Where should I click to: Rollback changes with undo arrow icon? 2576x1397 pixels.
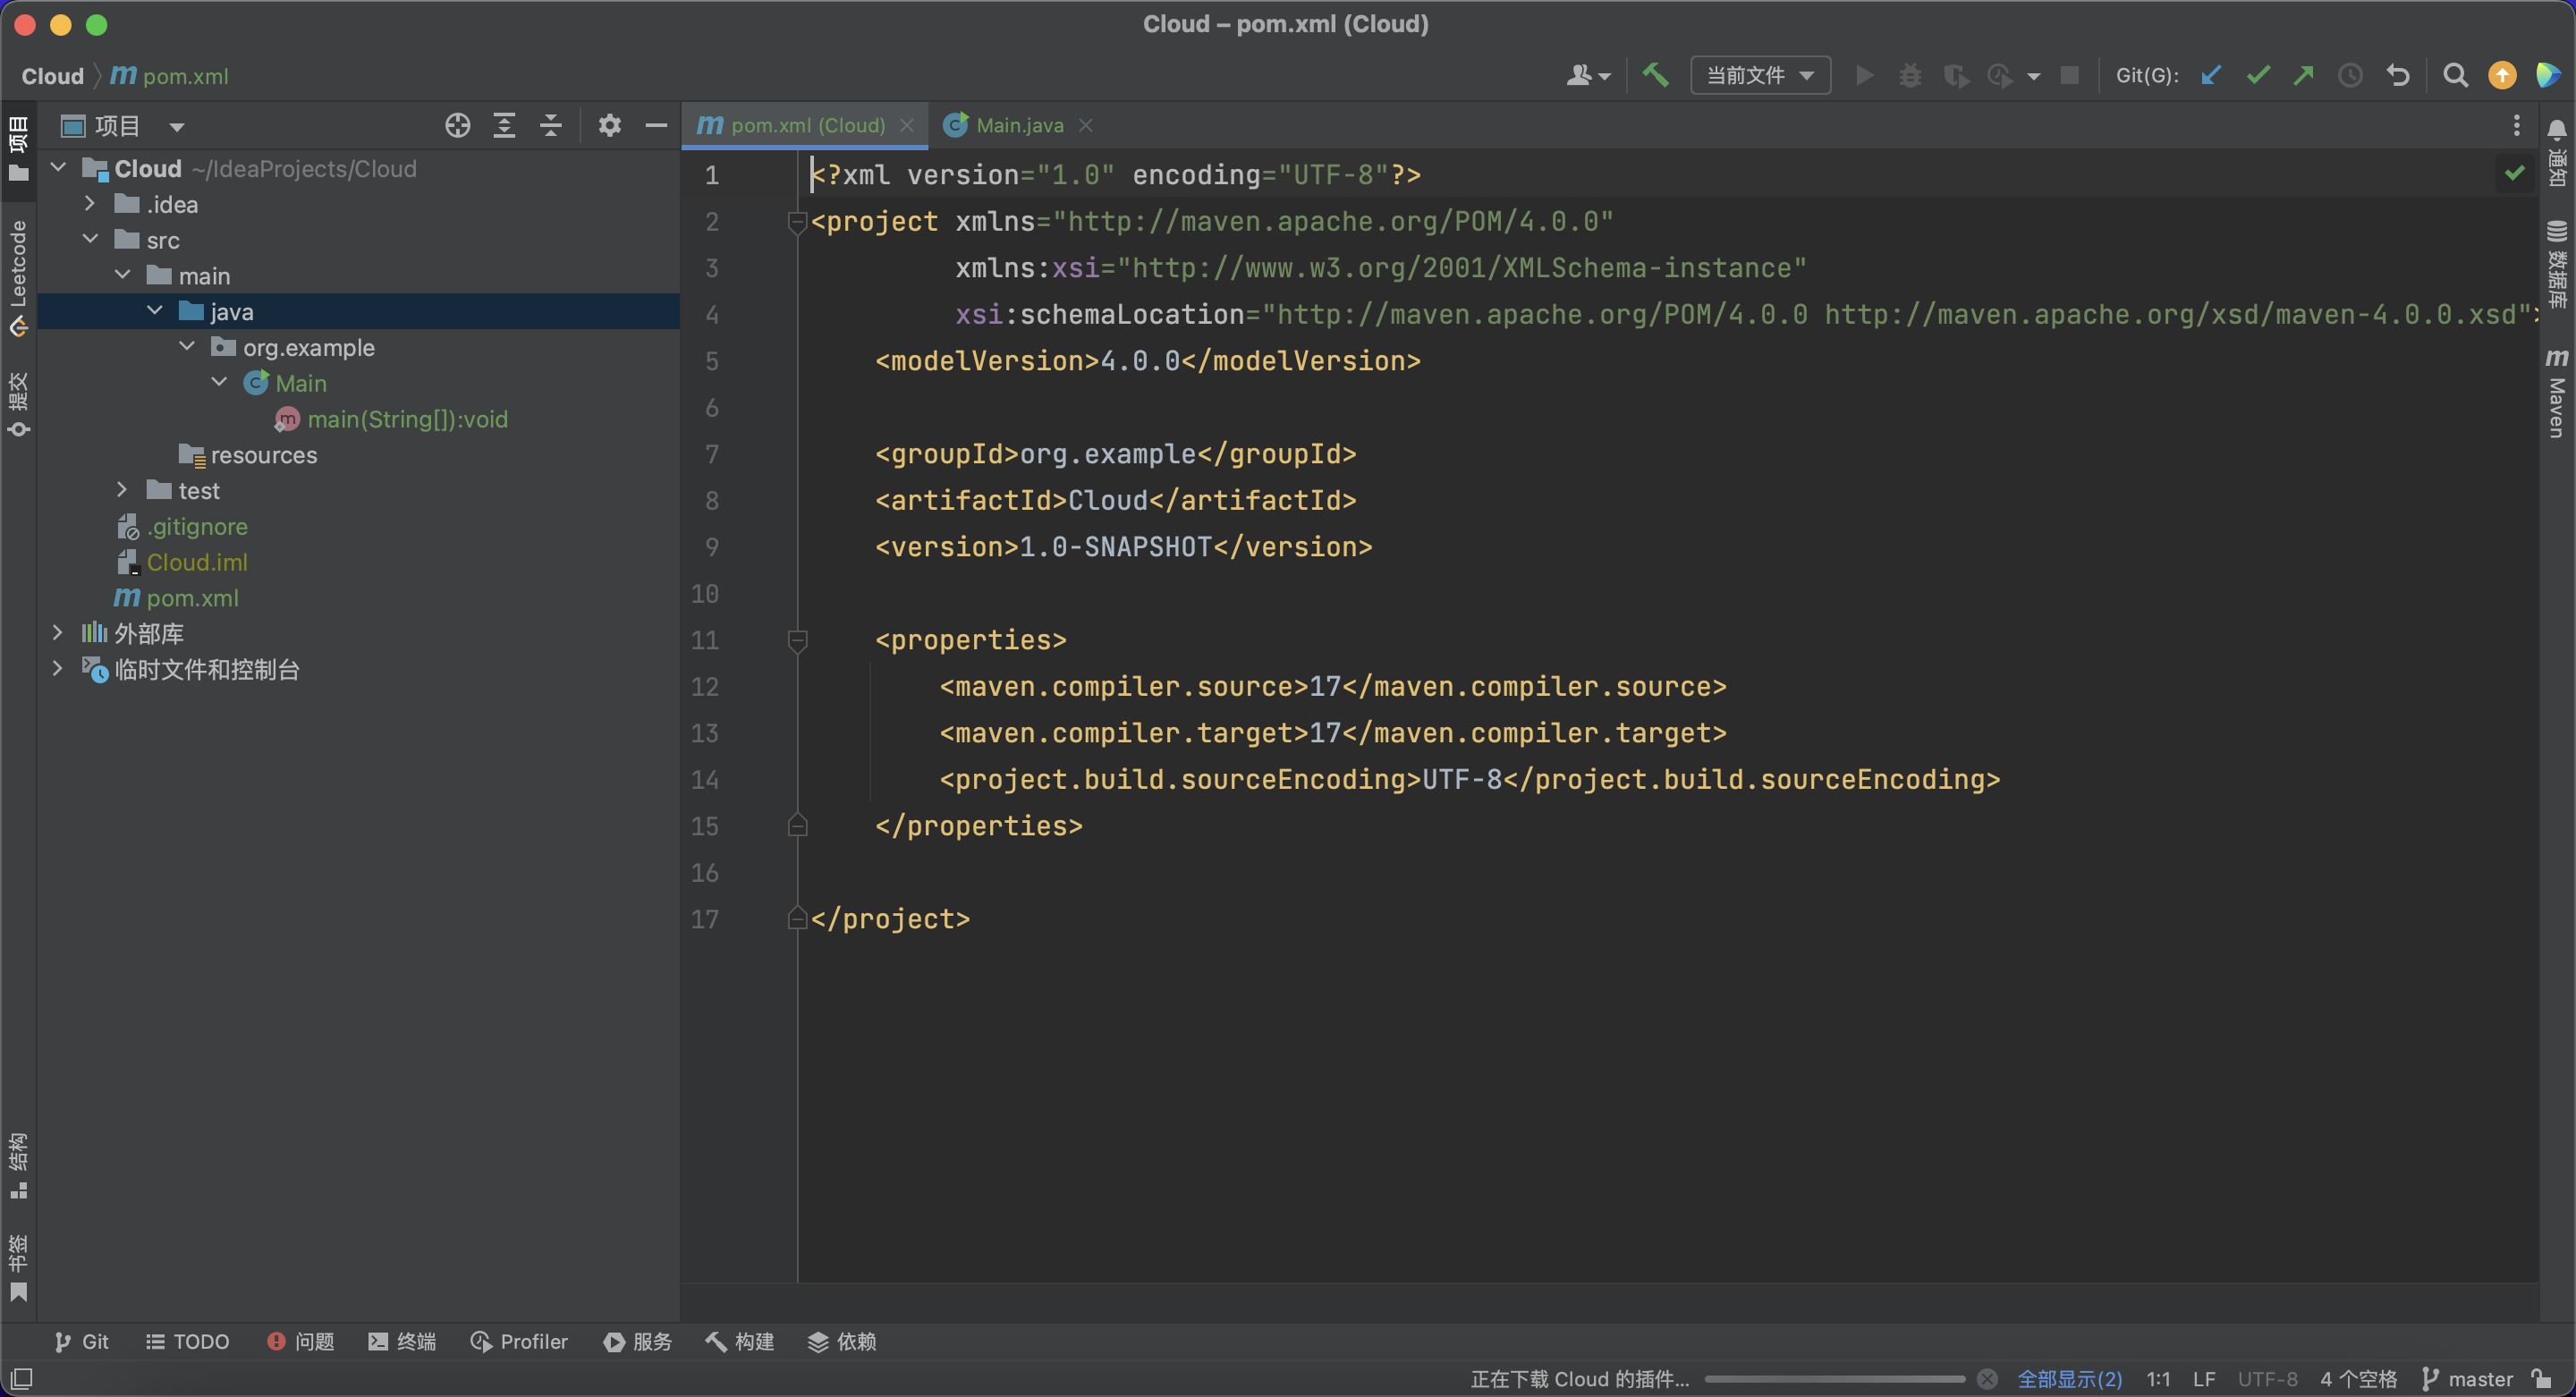pyautogui.click(x=2398, y=75)
